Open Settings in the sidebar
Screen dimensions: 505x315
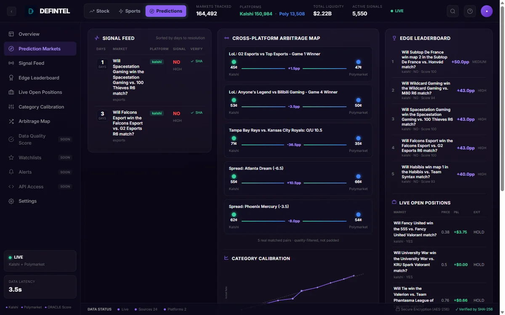[x=40, y=201]
